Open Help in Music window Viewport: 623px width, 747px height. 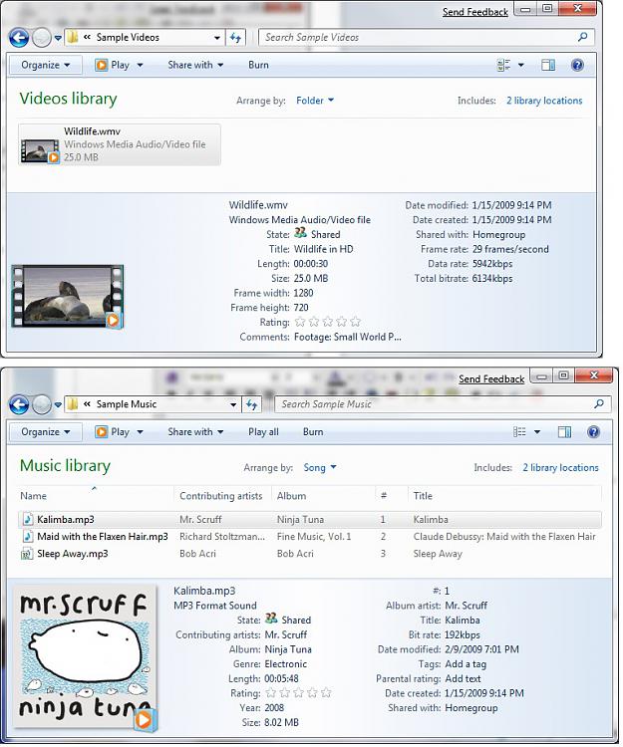593,431
